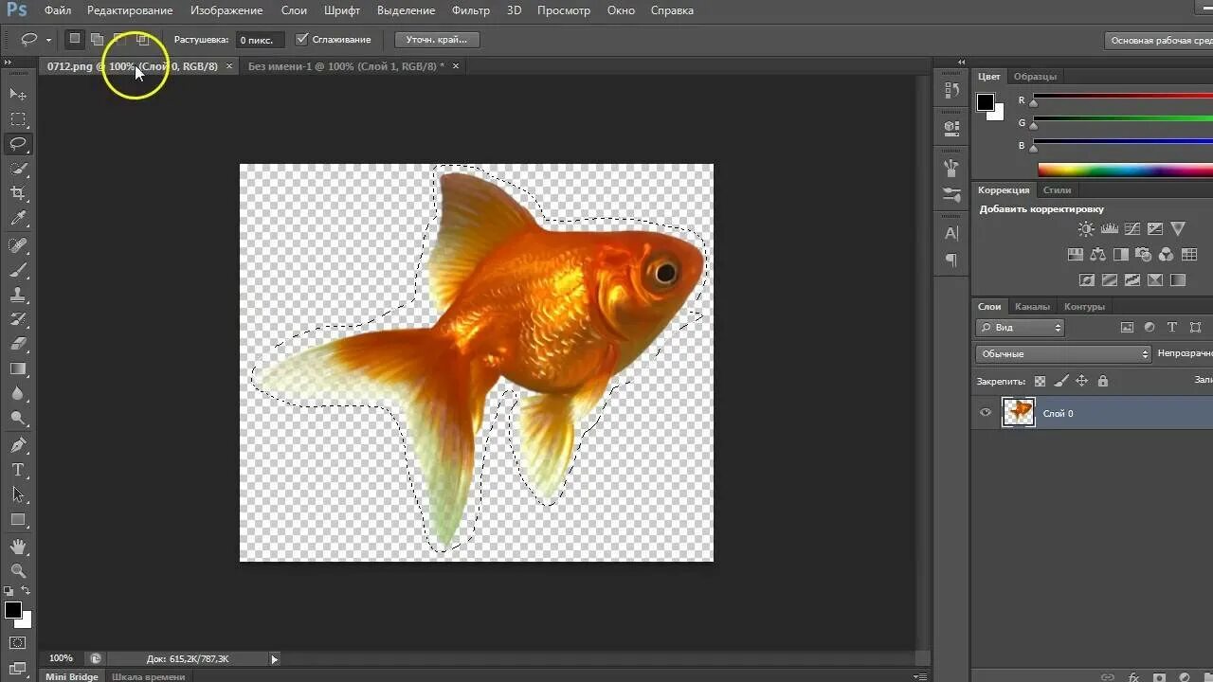This screenshot has width=1213, height=682.
Task: Click the Растушевка feather input field
Action: click(260, 40)
